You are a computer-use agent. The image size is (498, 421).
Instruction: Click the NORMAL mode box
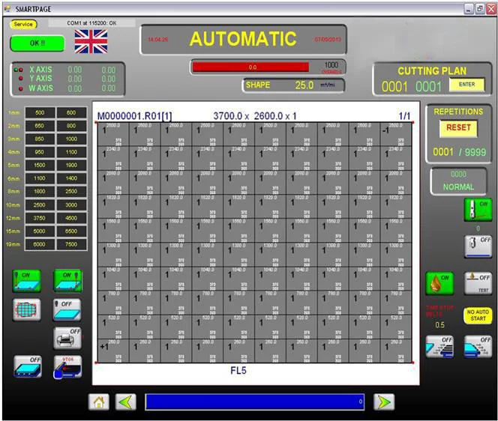tap(458, 181)
